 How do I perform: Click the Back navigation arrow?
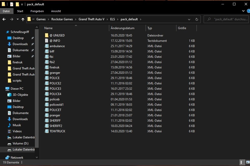tap(4, 19)
